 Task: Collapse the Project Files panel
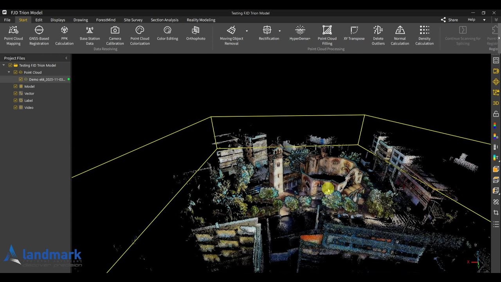point(66,58)
